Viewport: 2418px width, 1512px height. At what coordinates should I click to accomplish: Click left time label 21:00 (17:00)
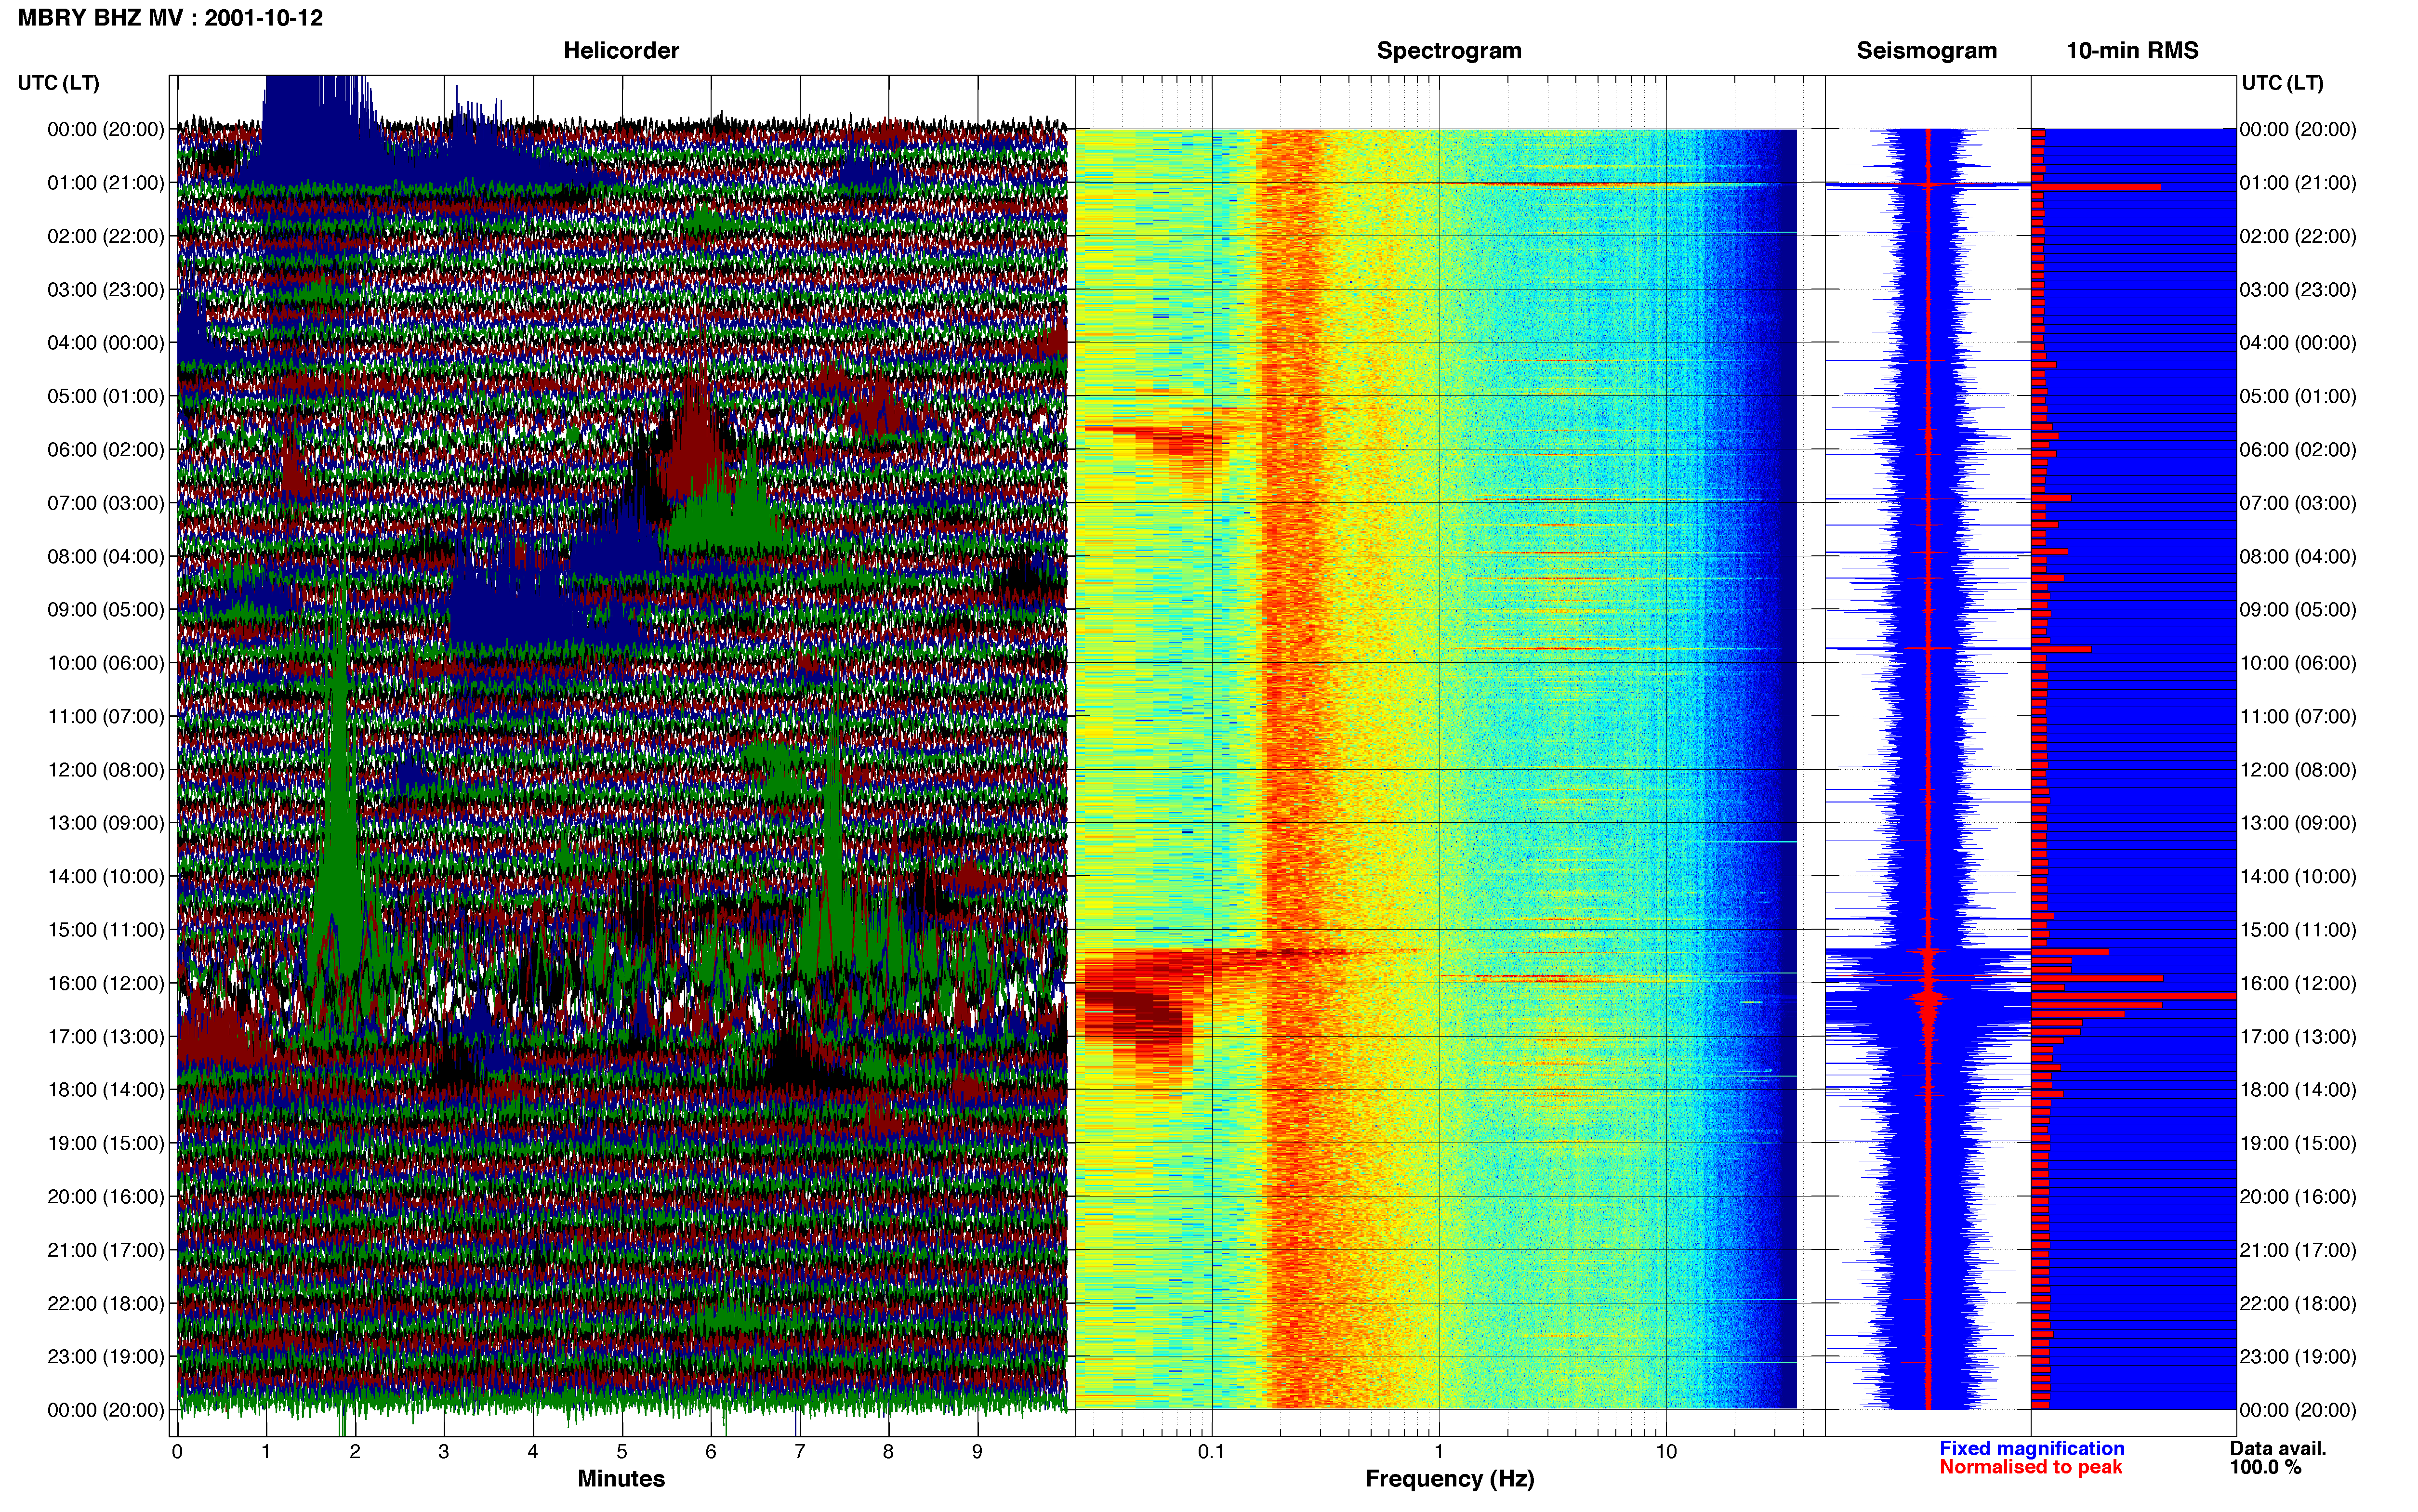[x=105, y=1250]
